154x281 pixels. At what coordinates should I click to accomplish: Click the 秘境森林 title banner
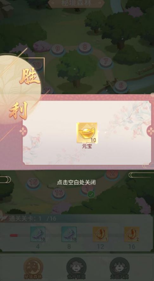coord(77,3)
